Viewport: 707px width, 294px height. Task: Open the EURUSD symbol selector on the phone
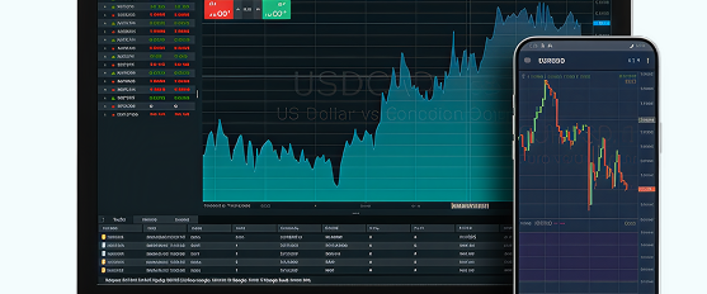[x=551, y=61]
